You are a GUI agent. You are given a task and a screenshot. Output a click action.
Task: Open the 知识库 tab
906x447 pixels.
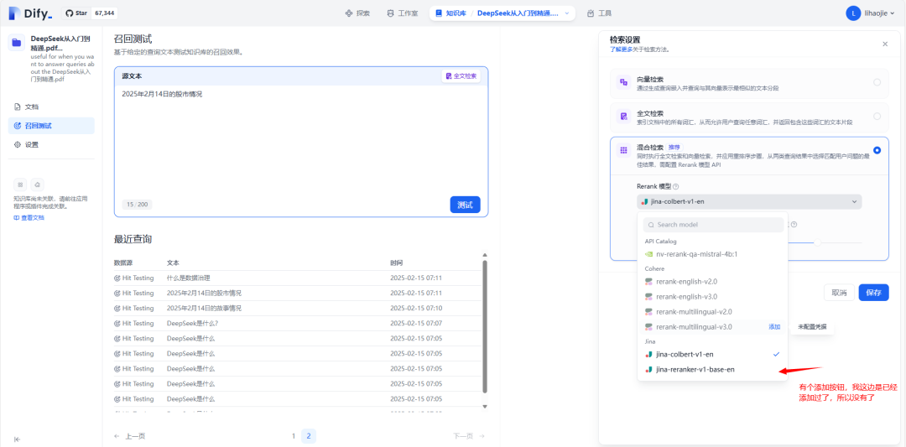pyautogui.click(x=450, y=13)
